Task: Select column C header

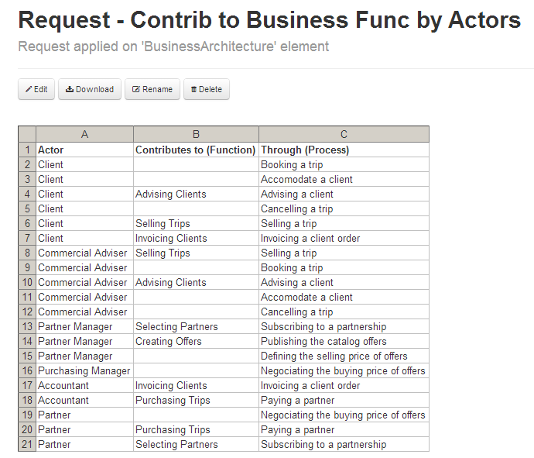Action: tap(344, 134)
